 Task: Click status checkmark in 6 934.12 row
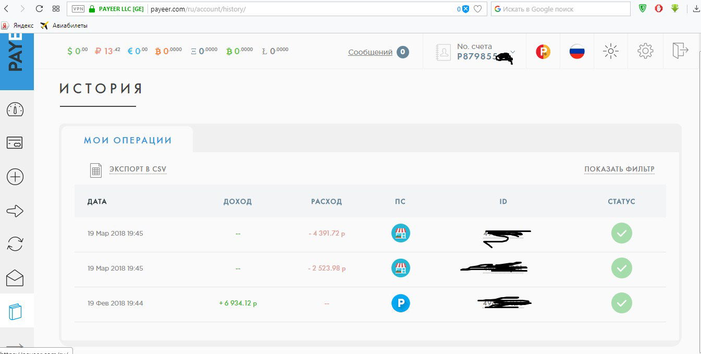[621, 303]
